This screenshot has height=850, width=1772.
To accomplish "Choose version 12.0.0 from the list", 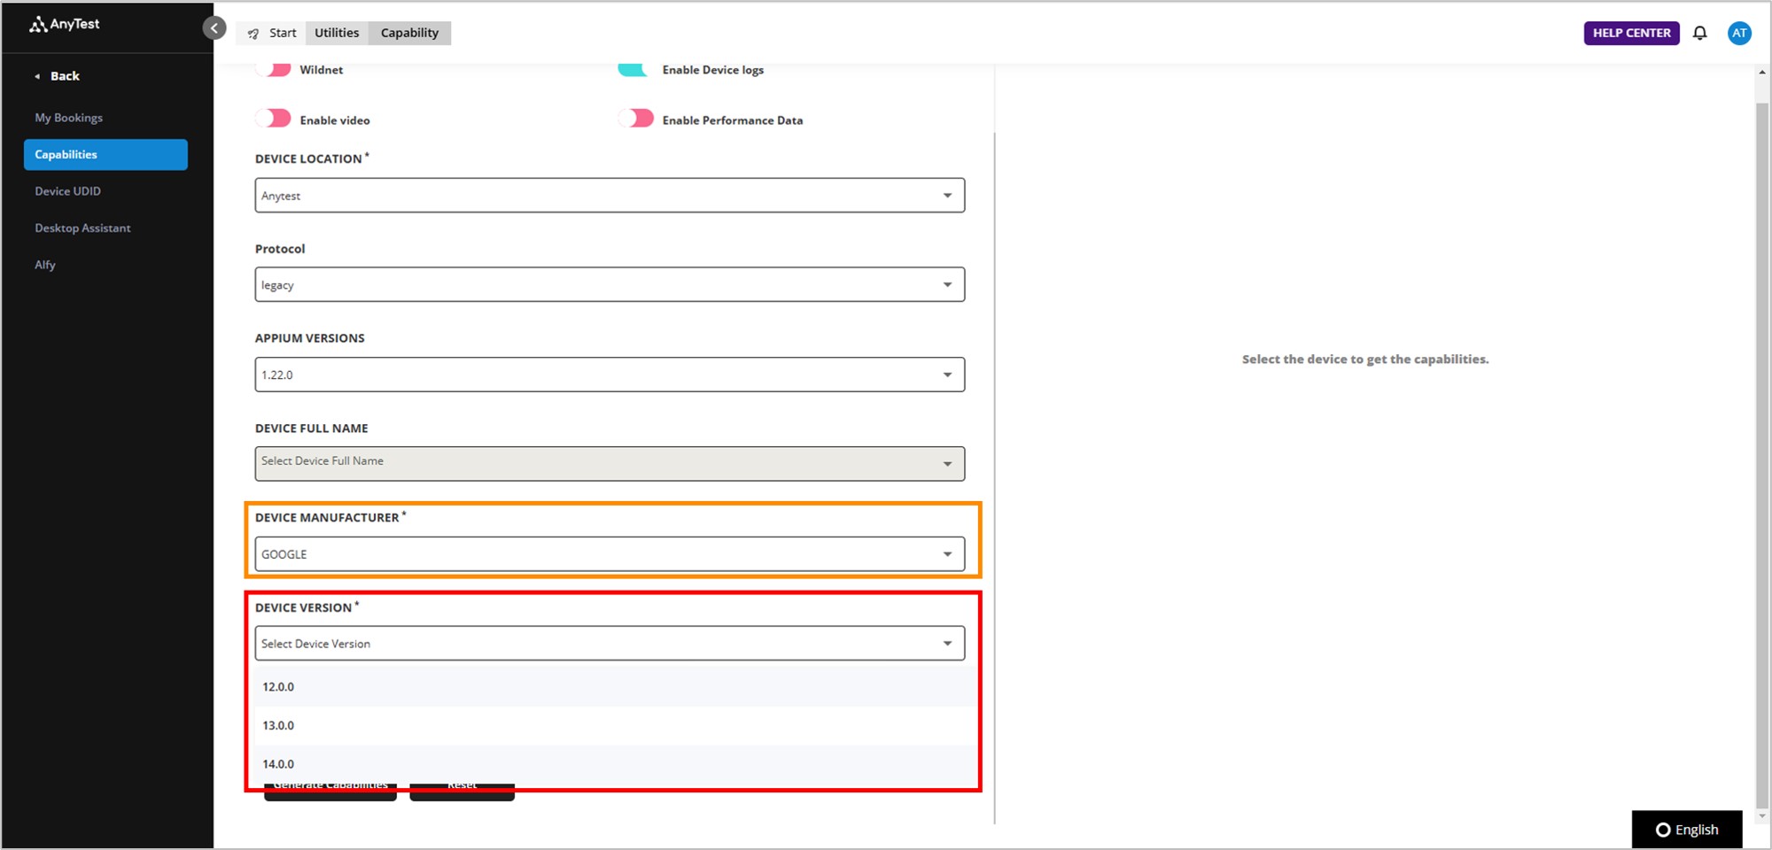I will point(615,687).
